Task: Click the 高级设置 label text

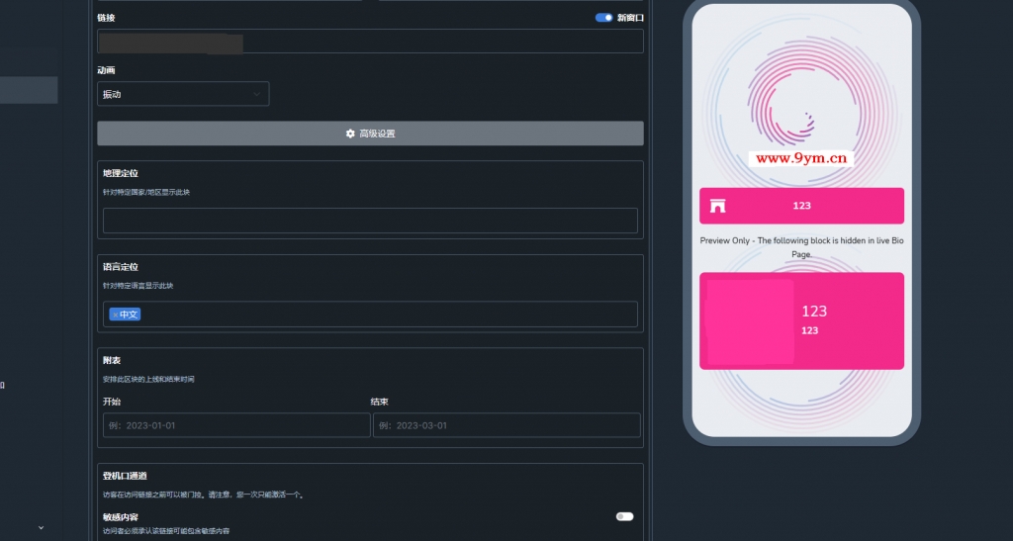Action: [x=377, y=134]
